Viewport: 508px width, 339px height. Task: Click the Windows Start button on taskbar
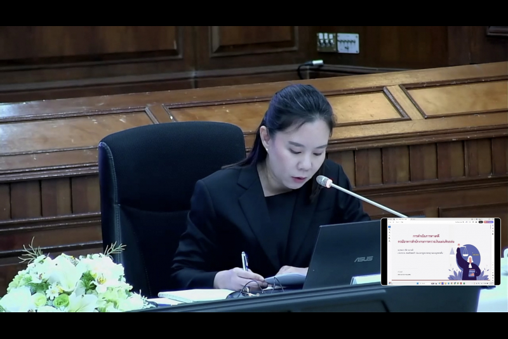pos(417,283)
